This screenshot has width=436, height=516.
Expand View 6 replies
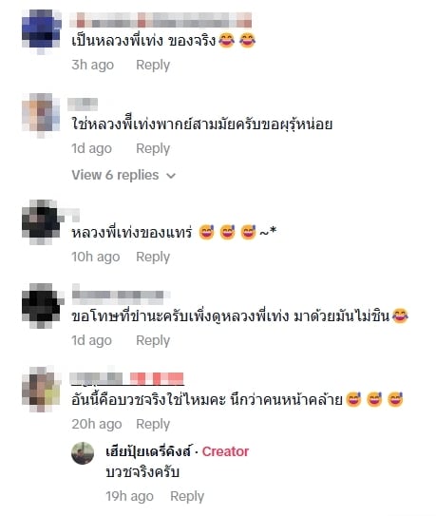point(123,175)
